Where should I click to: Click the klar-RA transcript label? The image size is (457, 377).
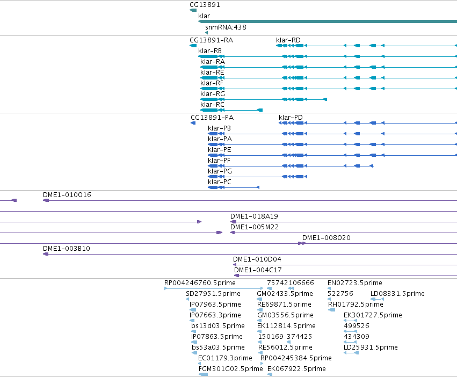coord(213,62)
